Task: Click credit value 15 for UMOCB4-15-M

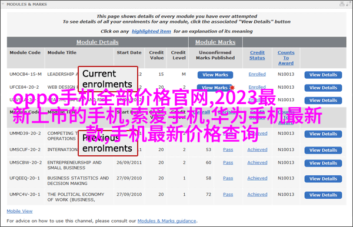Action: [161, 74]
